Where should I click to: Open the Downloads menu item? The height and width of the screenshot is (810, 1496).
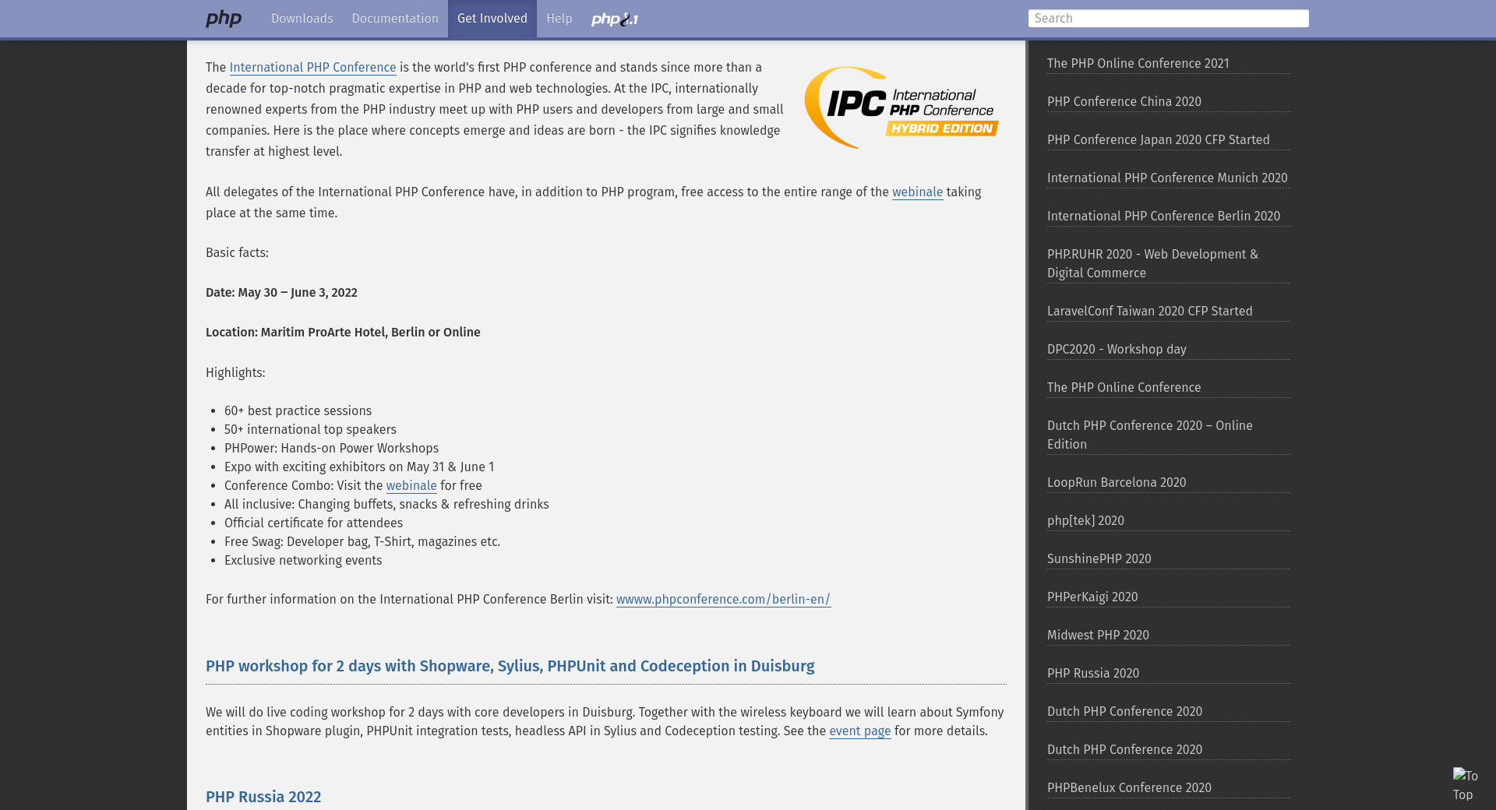click(x=302, y=19)
